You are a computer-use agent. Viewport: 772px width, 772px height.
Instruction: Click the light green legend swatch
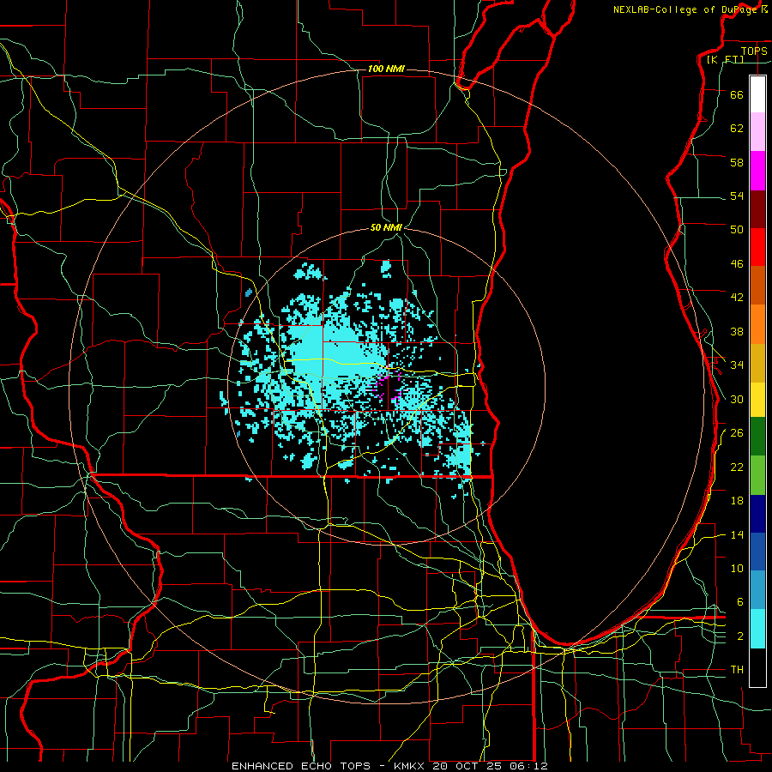pyautogui.click(x=757, y=475)
